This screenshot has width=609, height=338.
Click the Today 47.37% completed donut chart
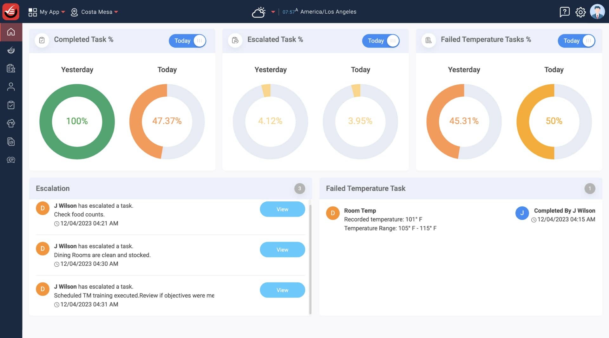(x=167, y=121)
